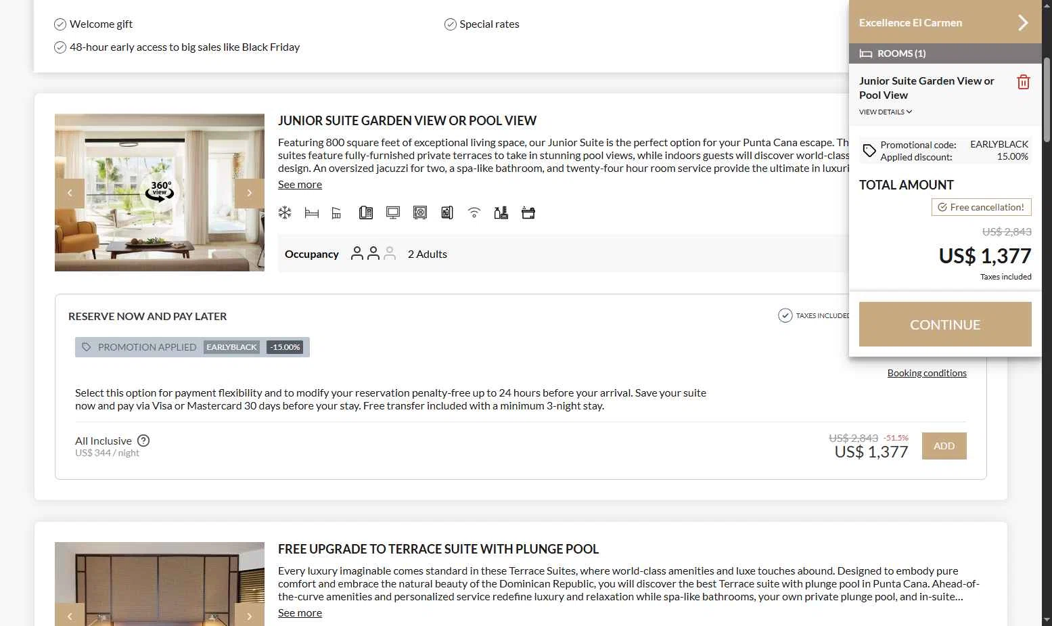Image resolution: width=1052 pixels, height=626 pixels.
Task: Click the US$ 1,377 total in sidebar
Action: 985,256
